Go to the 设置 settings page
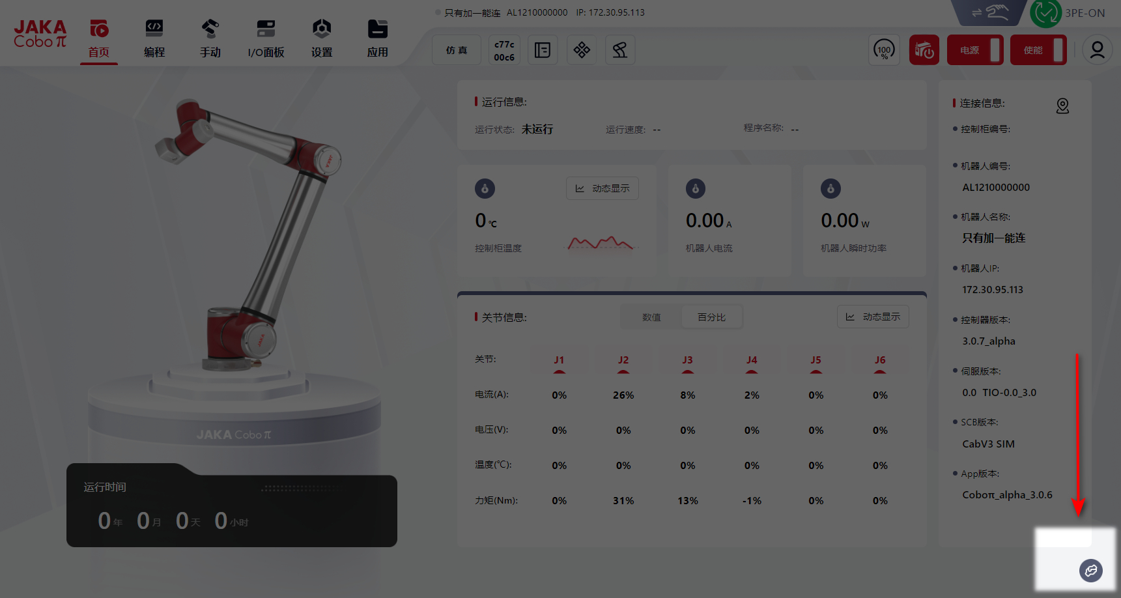Image resolution: width=1121 pixels, height=598 pixels. tap(322, 38)
